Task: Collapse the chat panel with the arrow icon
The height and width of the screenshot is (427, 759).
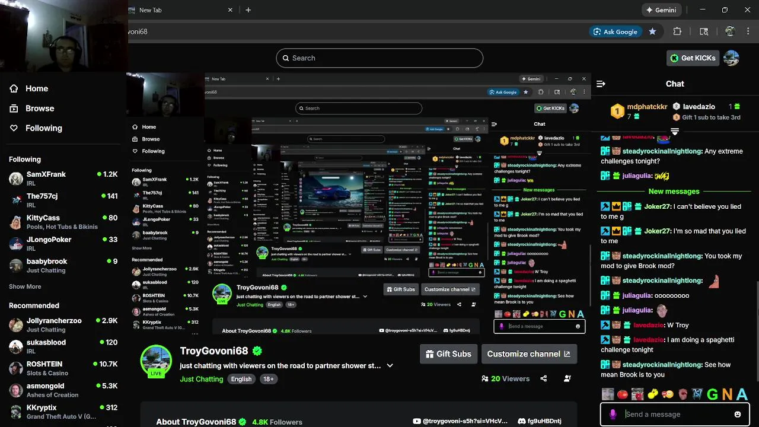Action: 601,84
